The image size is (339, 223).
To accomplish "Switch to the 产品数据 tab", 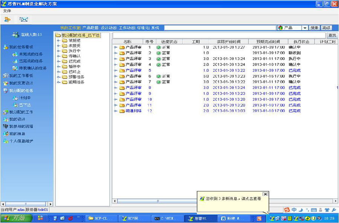I will [x=90, y=28].
